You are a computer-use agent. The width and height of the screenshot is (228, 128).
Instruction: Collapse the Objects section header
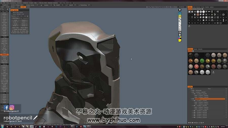pos(5,64)
